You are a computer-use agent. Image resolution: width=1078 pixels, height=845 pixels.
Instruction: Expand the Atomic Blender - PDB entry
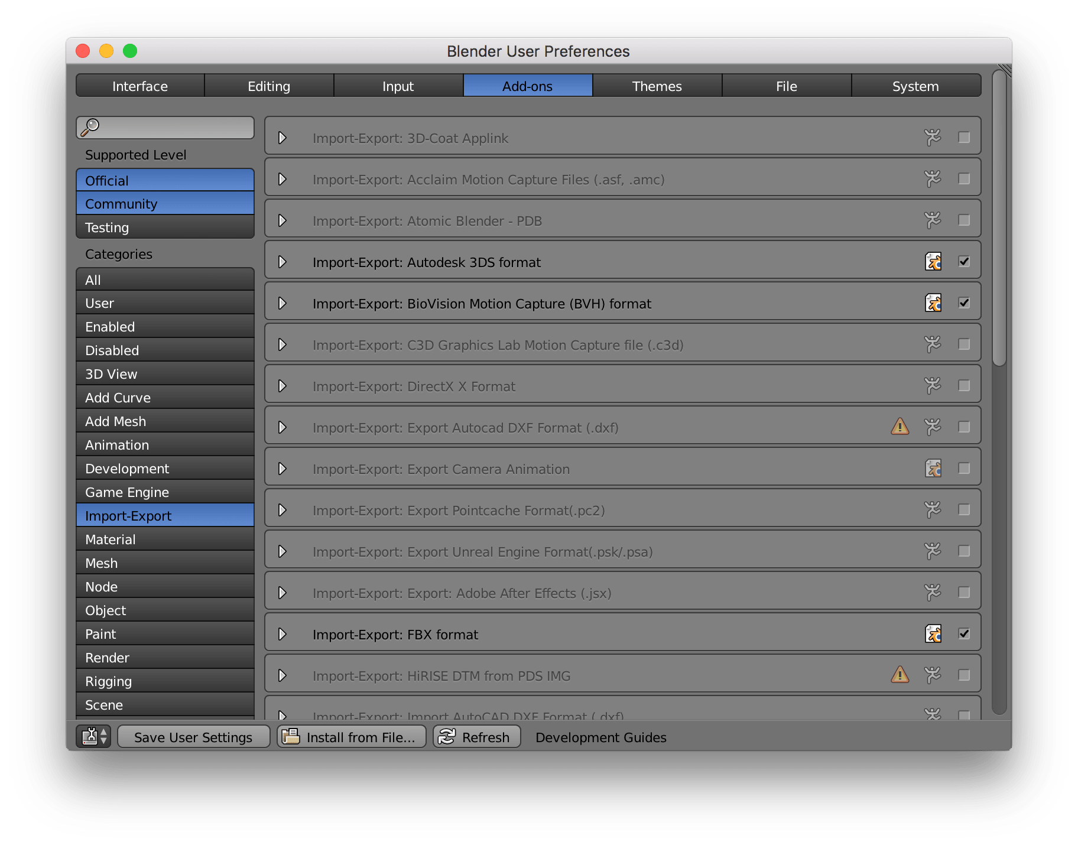pos(283,220)
